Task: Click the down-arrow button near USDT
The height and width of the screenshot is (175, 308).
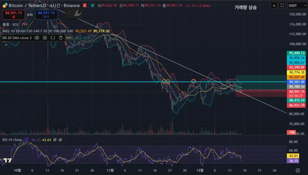Action: pos(274,5)
